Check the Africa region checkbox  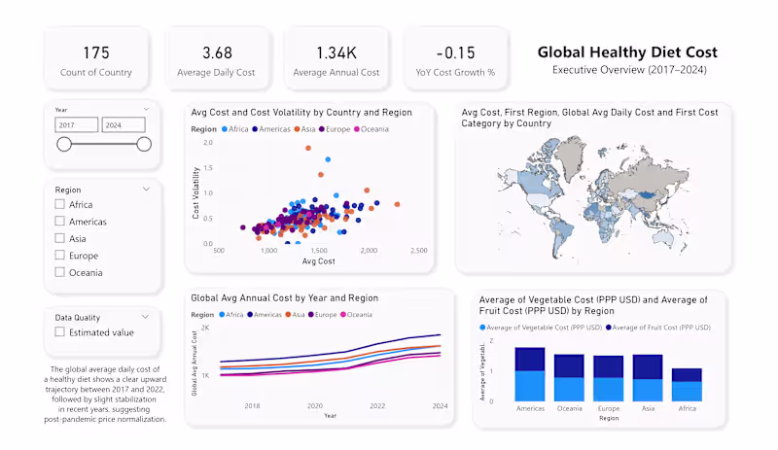pyautogui.click(x=59, y=204)
